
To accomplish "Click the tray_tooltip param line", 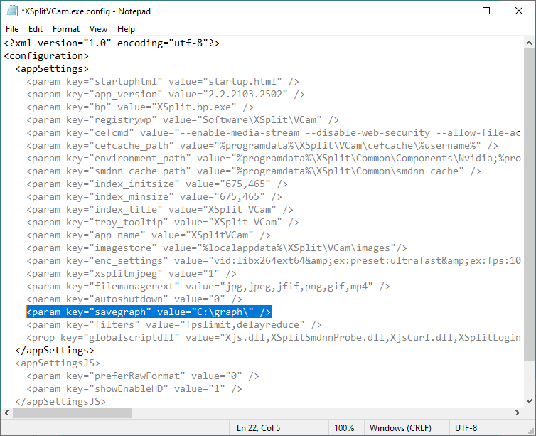I will point(163,223).
